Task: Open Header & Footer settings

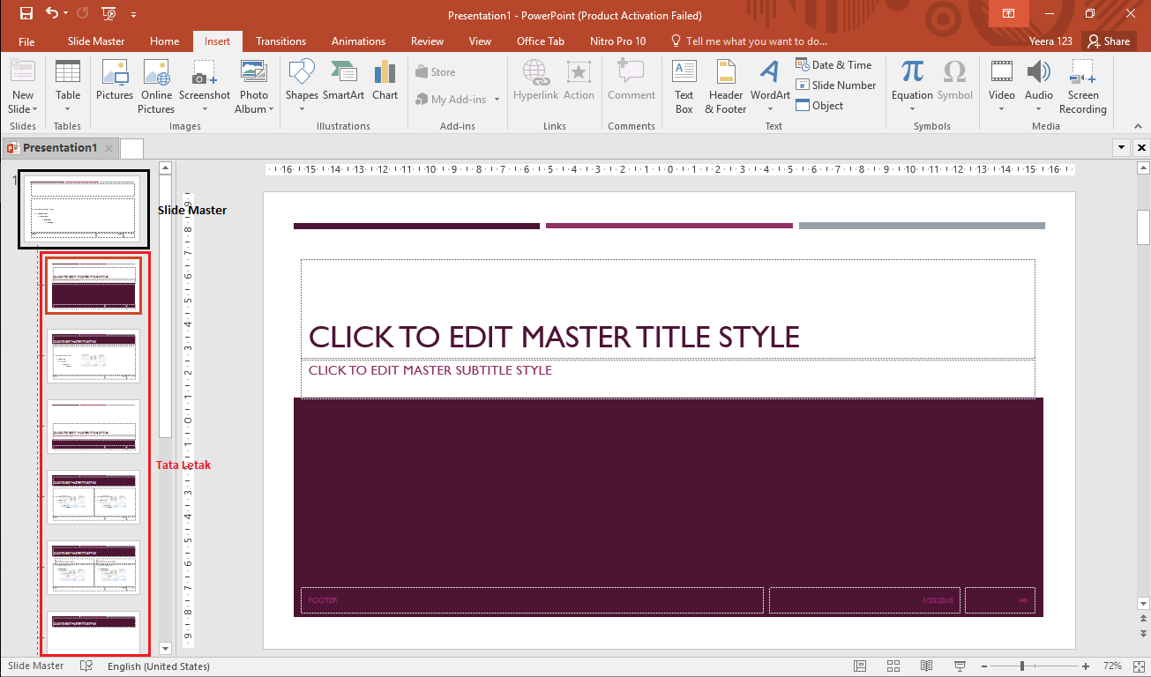Action: point(725,86)
